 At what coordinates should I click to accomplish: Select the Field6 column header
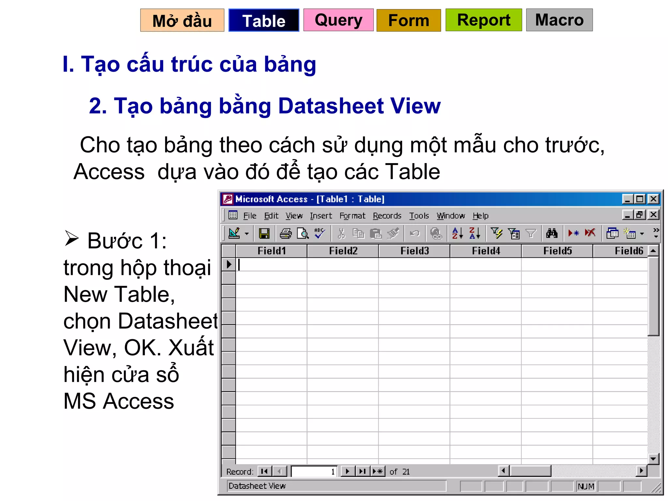pyautogui.click(x=620, y=251)
